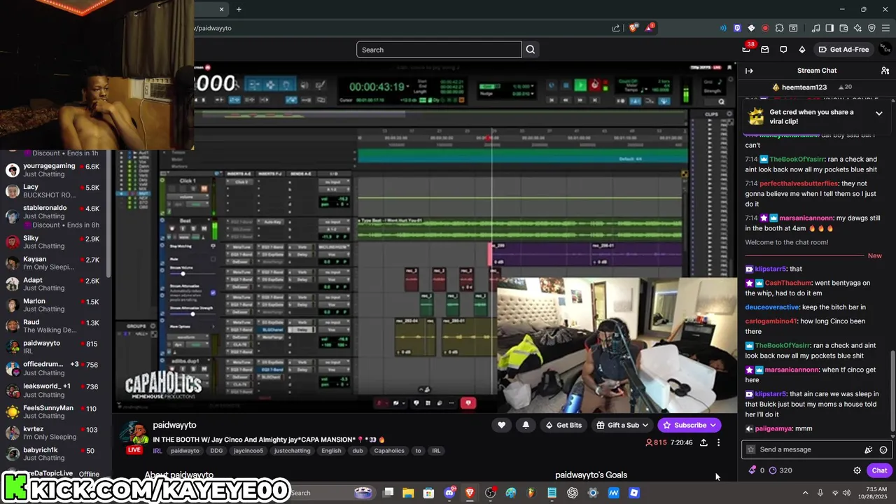Select Kaysan channel in sidebar

point(53,263)
